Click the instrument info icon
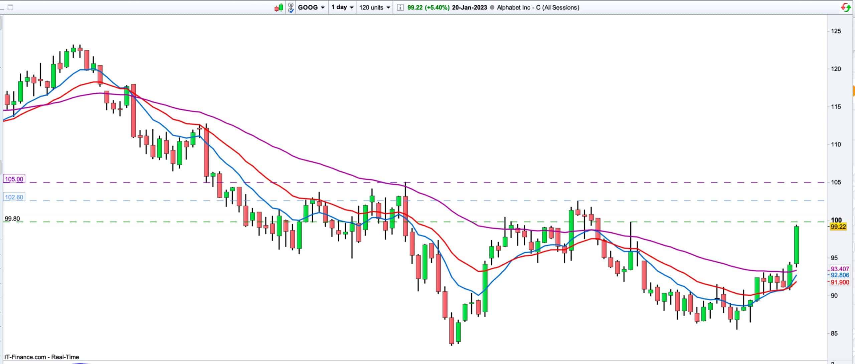The width and height of the screenshot is (855, 364). [x=400, y=7]
